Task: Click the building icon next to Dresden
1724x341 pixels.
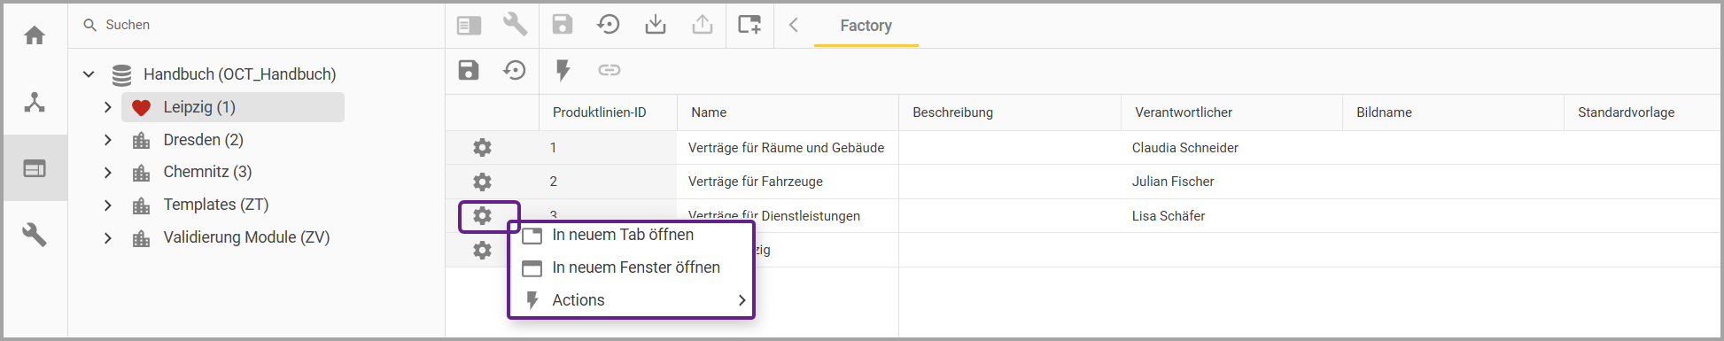Action: [x=141, y=140]
